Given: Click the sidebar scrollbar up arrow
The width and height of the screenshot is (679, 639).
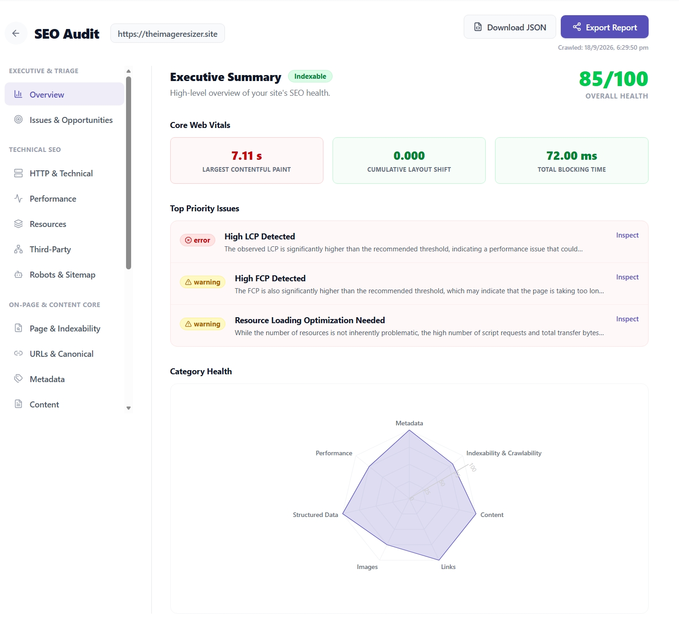Looking at the screenshot, I should [128, 71].
